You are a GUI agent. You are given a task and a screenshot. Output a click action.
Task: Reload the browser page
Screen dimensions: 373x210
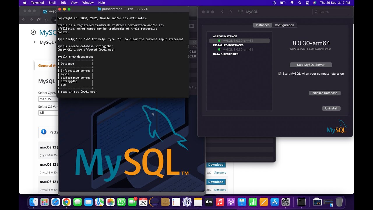point(39,20)
